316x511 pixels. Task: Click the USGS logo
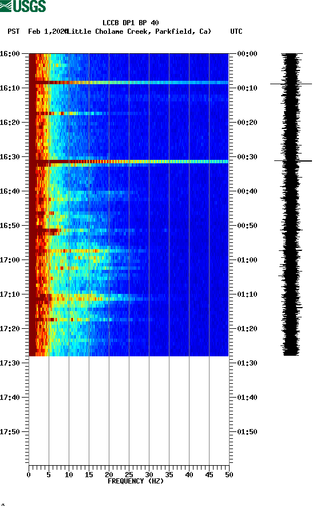23,6
